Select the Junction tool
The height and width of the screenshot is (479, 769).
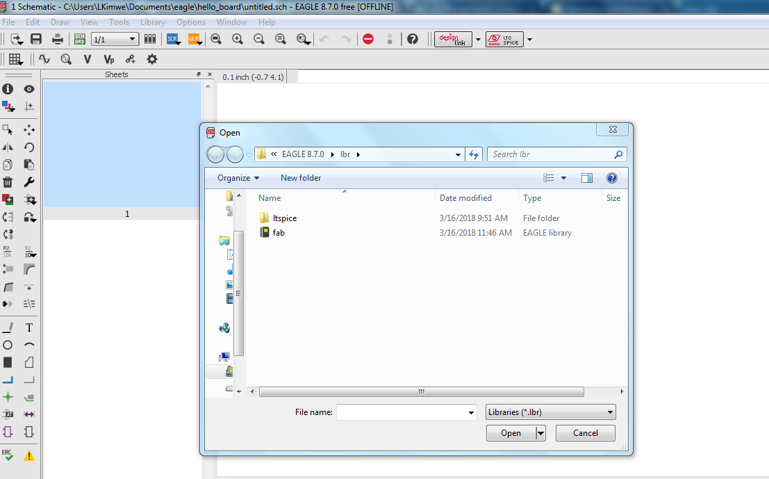click(8, 397)
